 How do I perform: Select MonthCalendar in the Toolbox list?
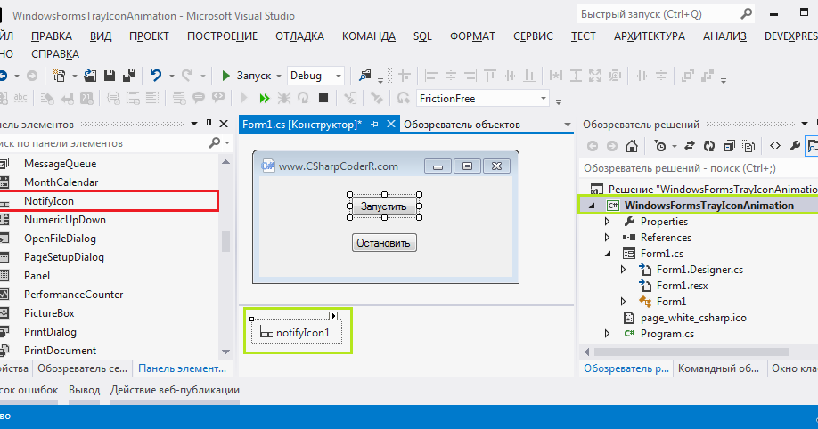(x=61, y=182)
